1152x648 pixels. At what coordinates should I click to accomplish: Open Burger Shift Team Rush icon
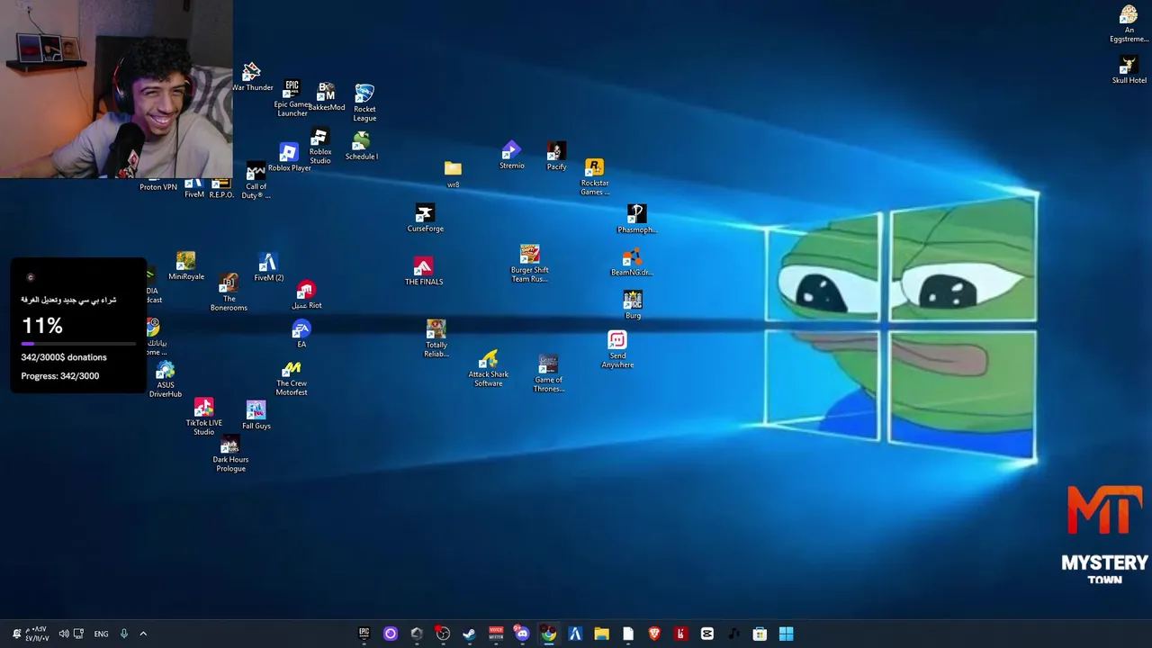[529, 264]
